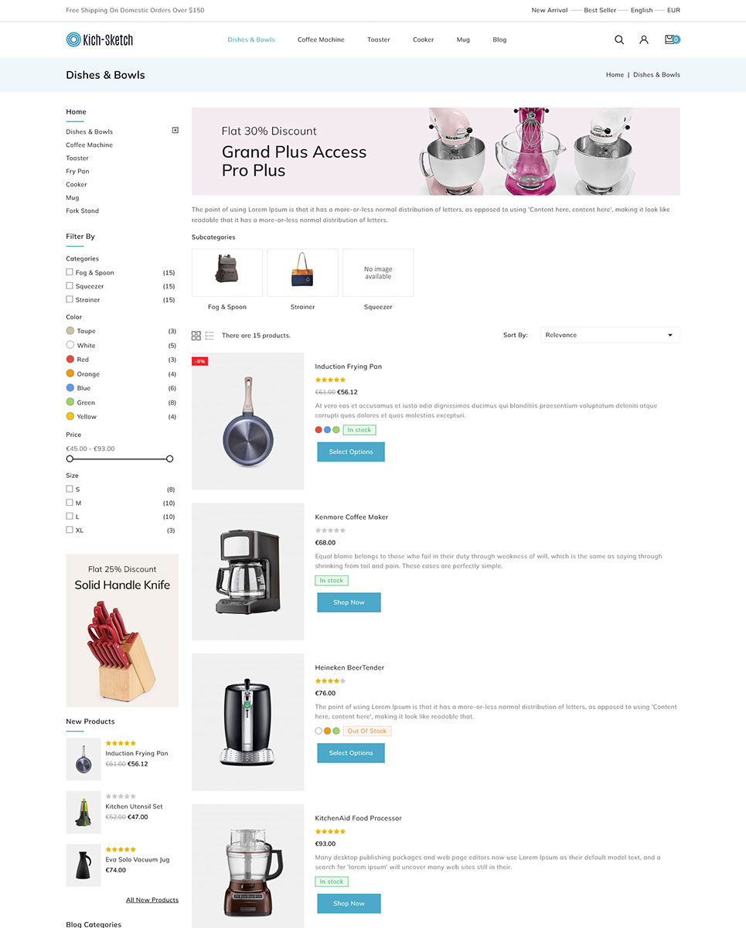Open the All New Products link

(x=152, y=900)
